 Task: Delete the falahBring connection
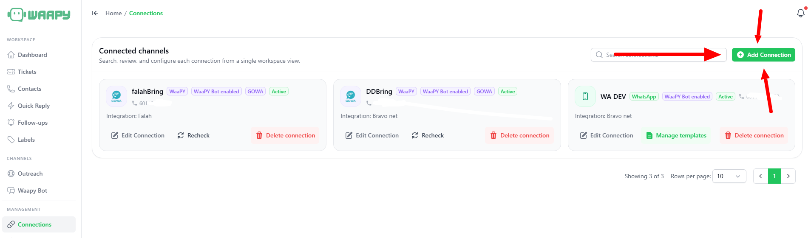tap(285, 135)
